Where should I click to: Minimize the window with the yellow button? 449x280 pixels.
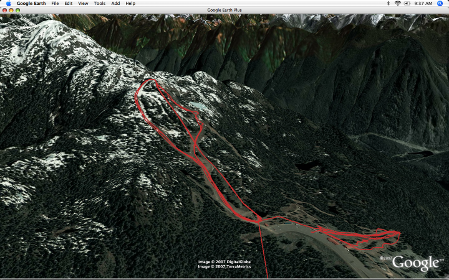click(x=11, y=10)
